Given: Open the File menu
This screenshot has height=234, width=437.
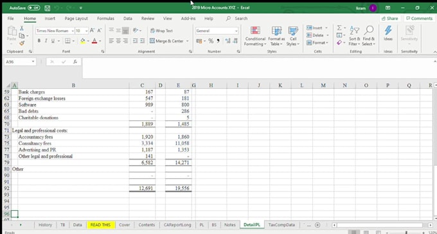Looking at the screenshot, I should coord(10,19).
